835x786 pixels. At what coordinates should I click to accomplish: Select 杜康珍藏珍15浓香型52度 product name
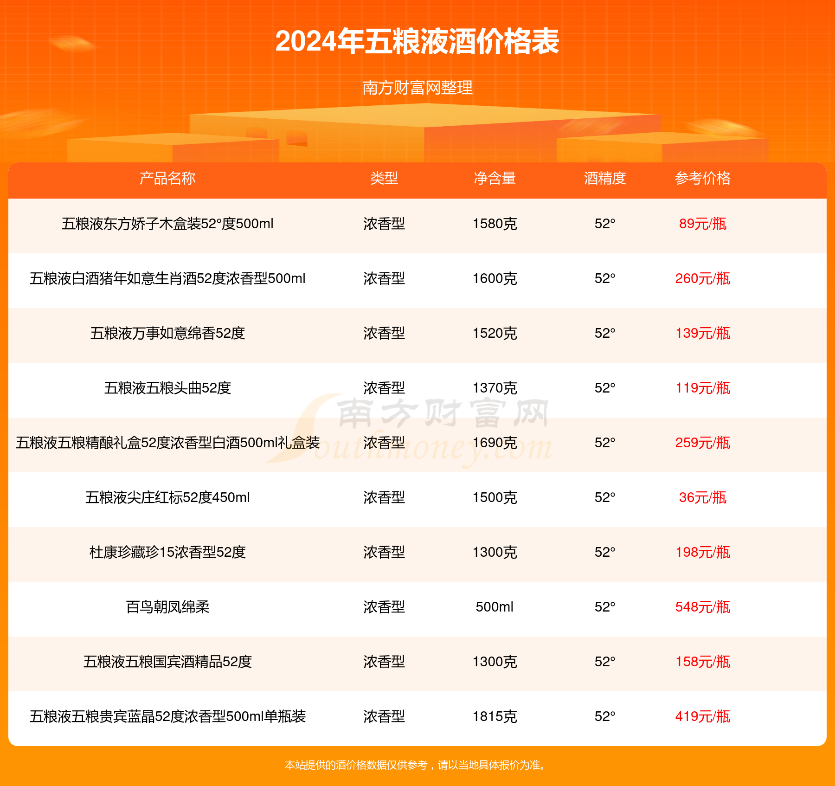click(167, 552)
